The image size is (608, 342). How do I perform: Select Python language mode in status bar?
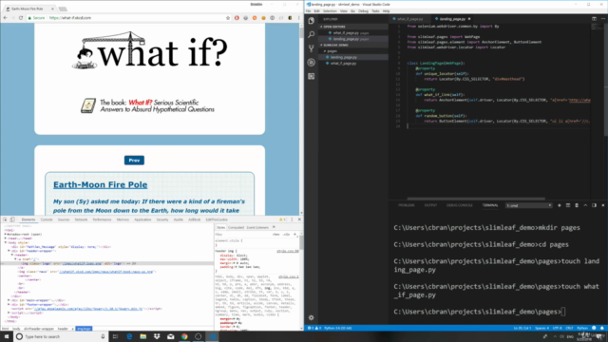click(582, 328)
